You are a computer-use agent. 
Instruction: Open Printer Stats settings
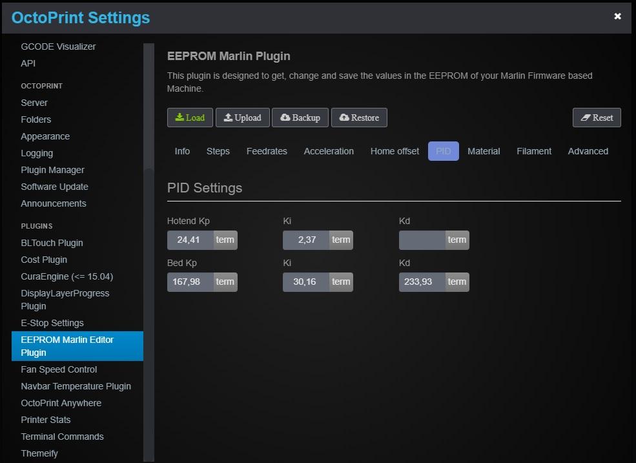click(45, 420)
